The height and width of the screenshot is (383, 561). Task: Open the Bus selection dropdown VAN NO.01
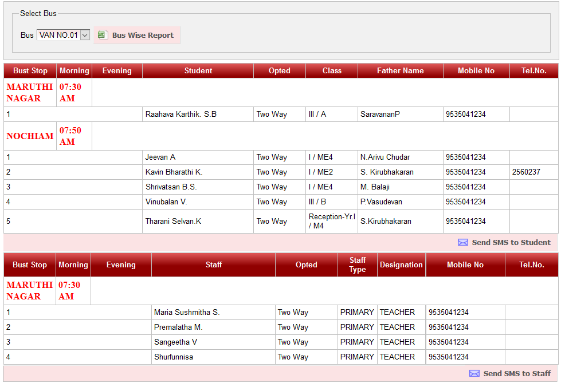pos(64,35)
